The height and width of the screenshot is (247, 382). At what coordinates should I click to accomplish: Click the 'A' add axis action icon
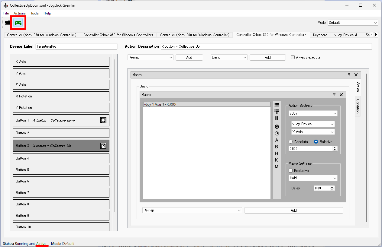[277, 140]
